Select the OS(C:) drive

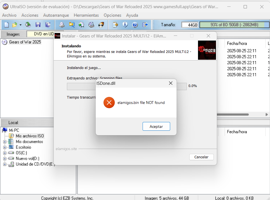tap(21, 153)
